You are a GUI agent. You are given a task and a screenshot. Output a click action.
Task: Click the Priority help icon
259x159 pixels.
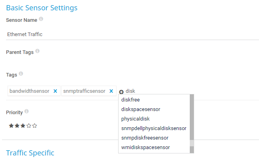26,111
